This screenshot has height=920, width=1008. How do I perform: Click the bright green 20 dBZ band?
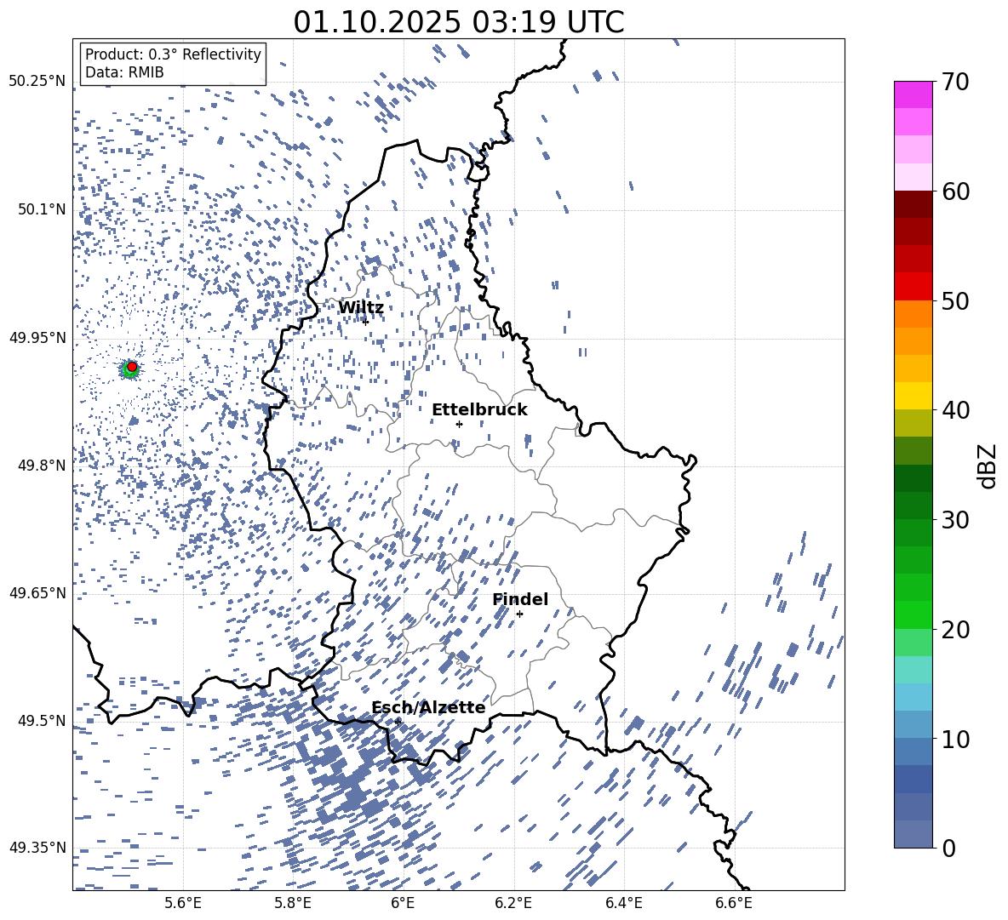coord(913,614)
